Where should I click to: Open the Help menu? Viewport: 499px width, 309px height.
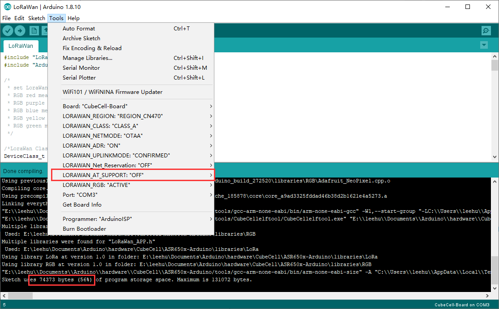[73, 18]
